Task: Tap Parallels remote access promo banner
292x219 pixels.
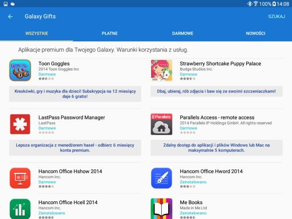Action: pyautogui.click(x=216, y=148)
